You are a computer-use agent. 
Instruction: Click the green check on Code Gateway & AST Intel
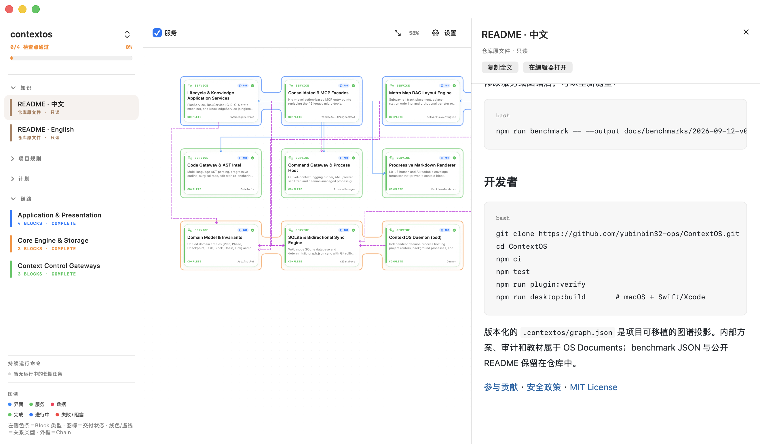(252, 158)
